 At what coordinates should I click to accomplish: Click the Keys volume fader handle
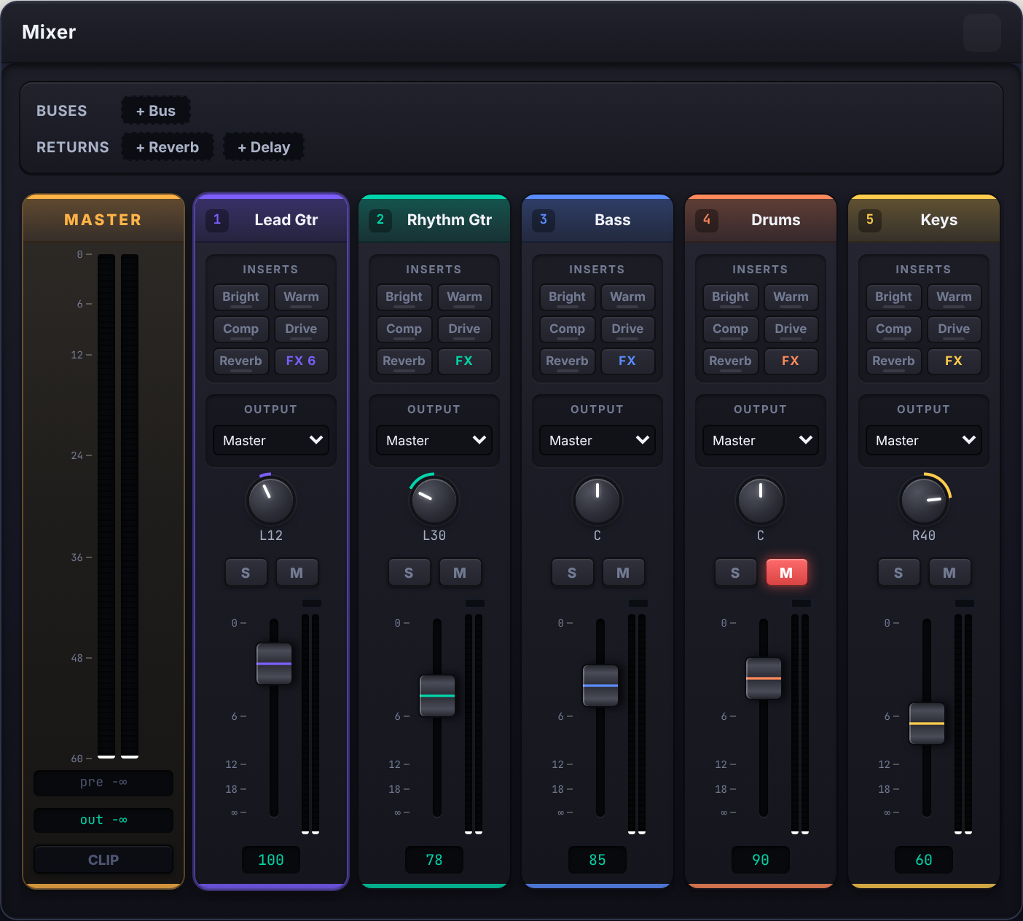[x=927, y=724]
